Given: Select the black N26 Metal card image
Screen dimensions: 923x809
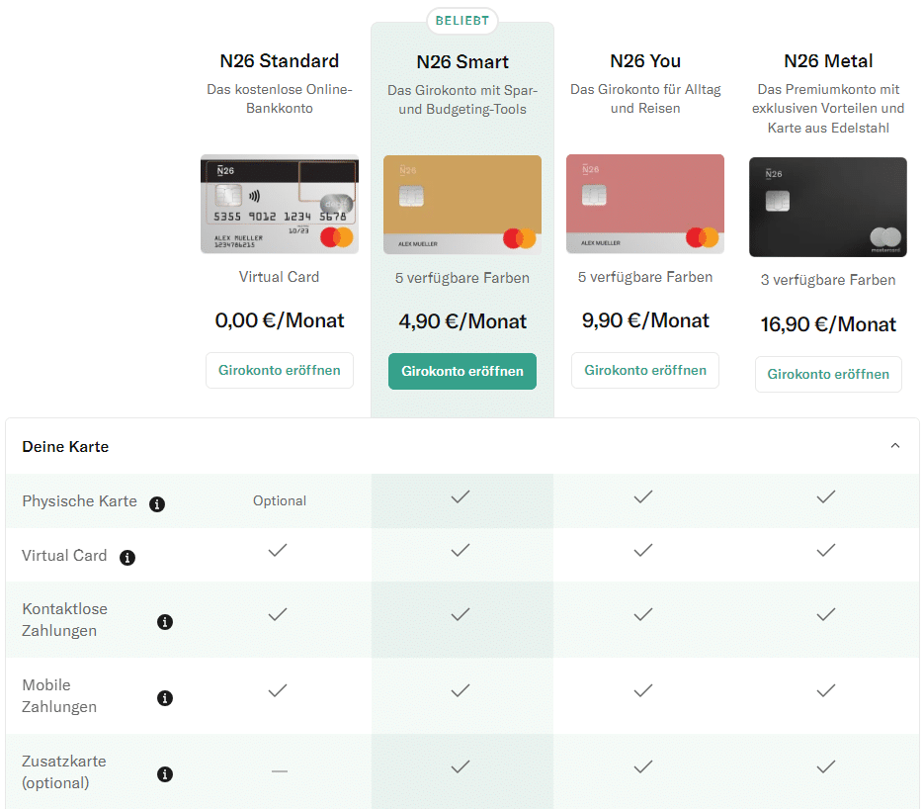Looking at the screenshot, I should point(828,207).
